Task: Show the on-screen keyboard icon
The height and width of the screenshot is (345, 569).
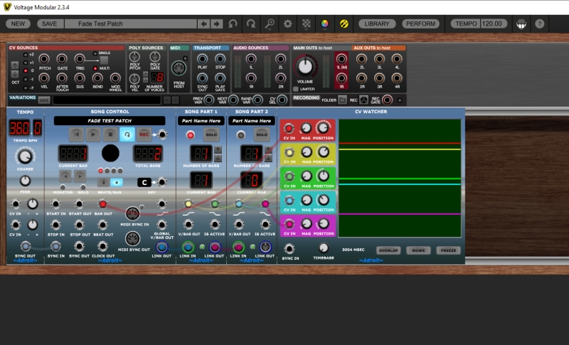Action: [521, 24]
